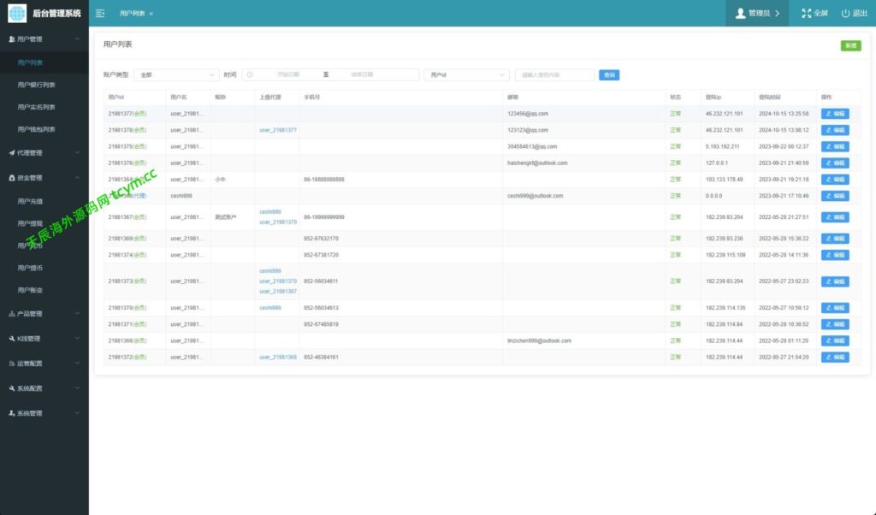Click the 全屏 fullscreen icon

(x=806, y=14)
